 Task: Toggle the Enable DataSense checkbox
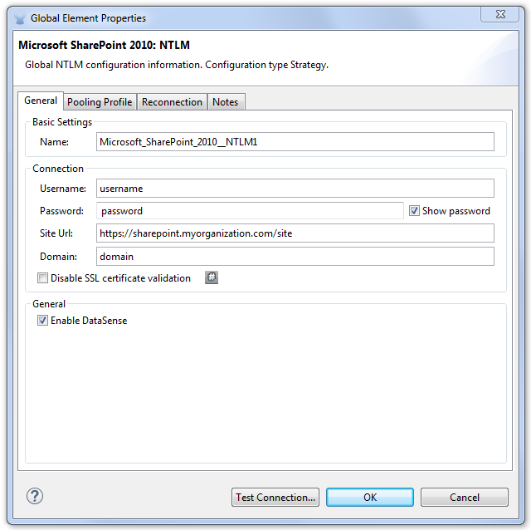click(42, 321)
